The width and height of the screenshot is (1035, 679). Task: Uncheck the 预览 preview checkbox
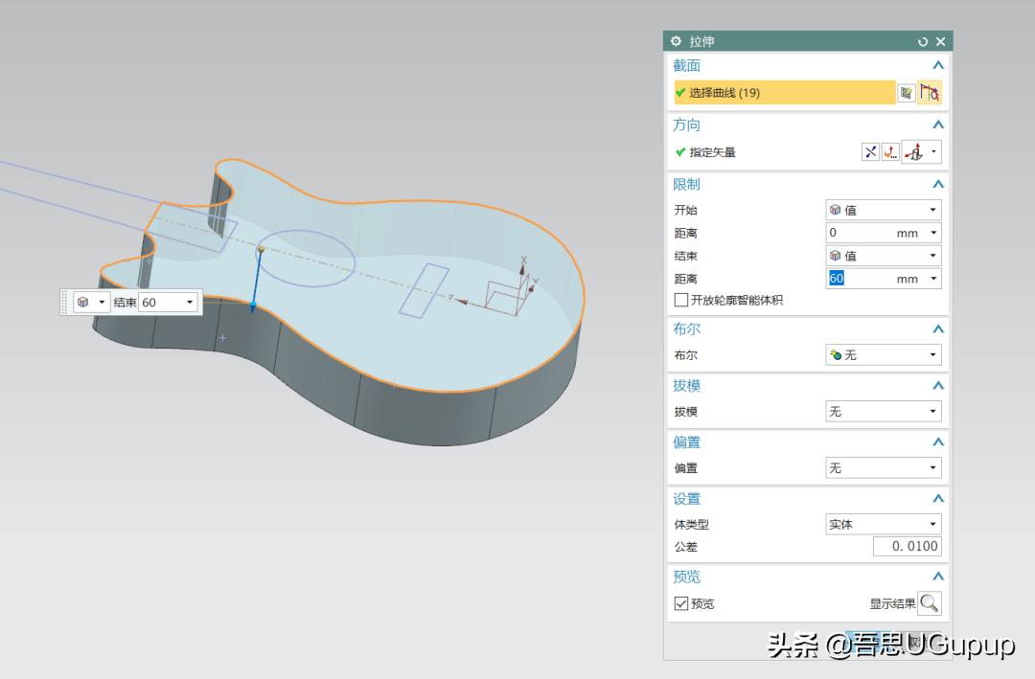point(680,603)
